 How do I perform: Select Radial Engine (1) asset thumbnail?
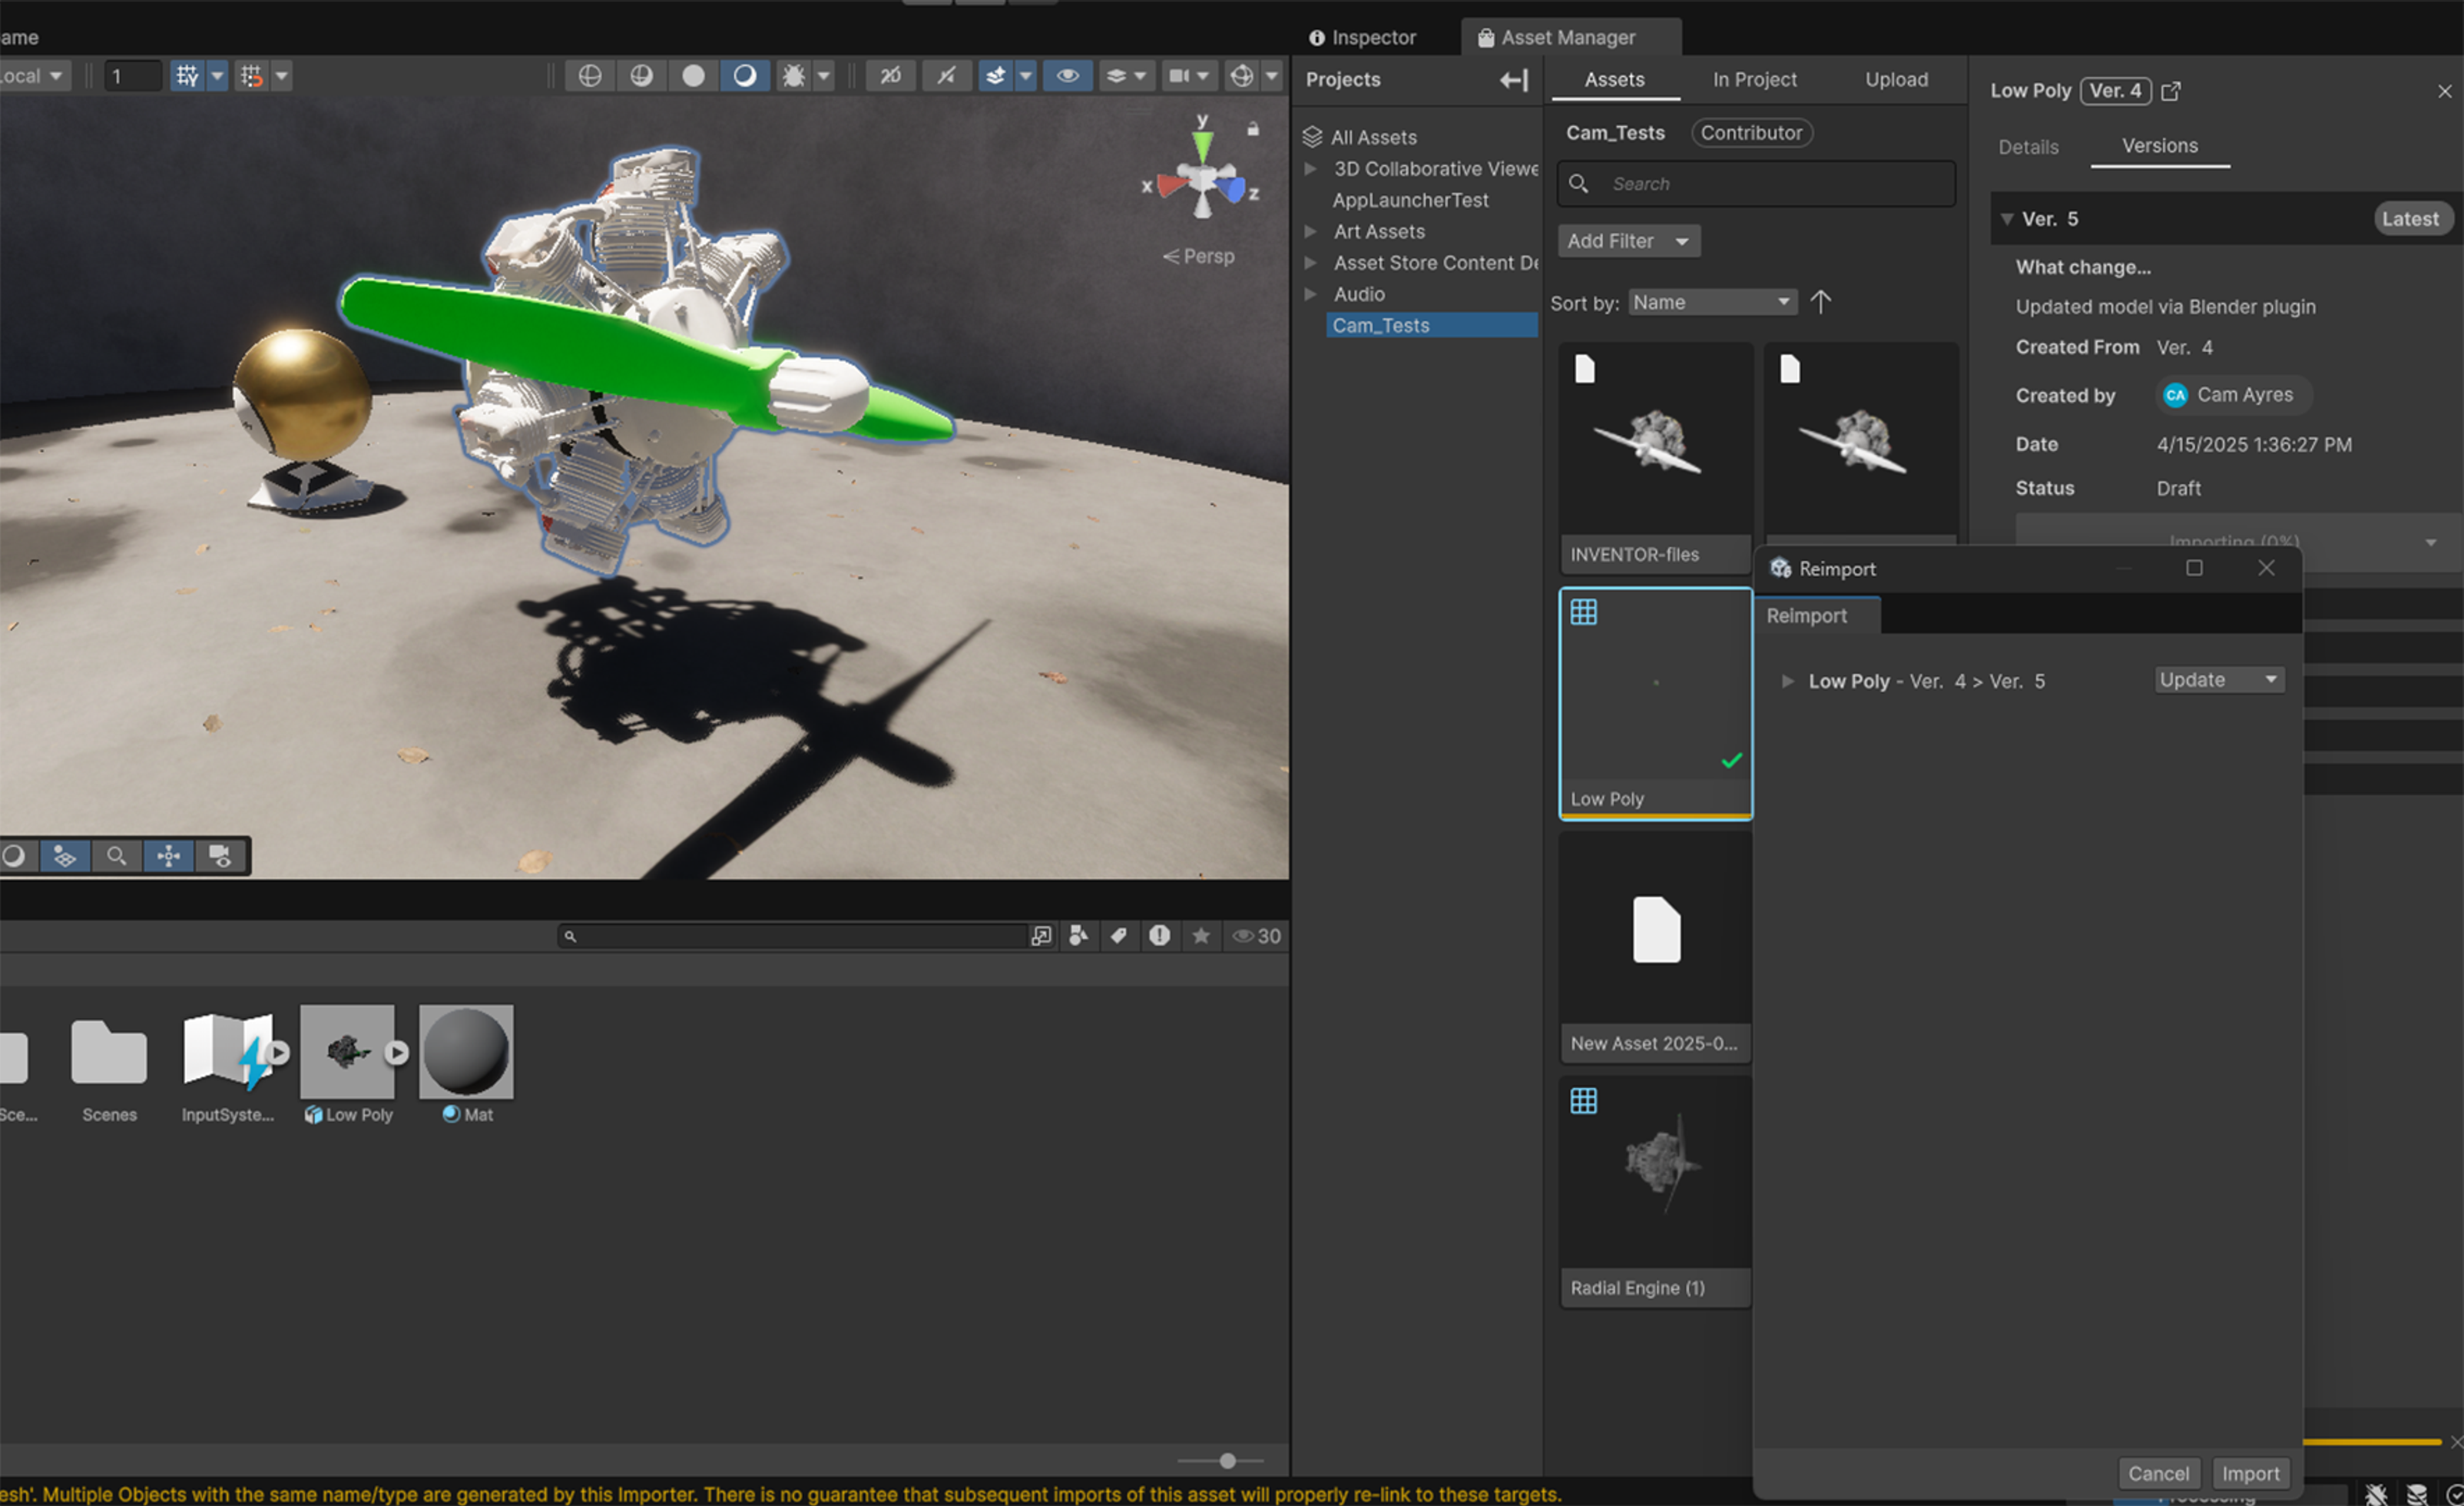tap(1655, 1172)
